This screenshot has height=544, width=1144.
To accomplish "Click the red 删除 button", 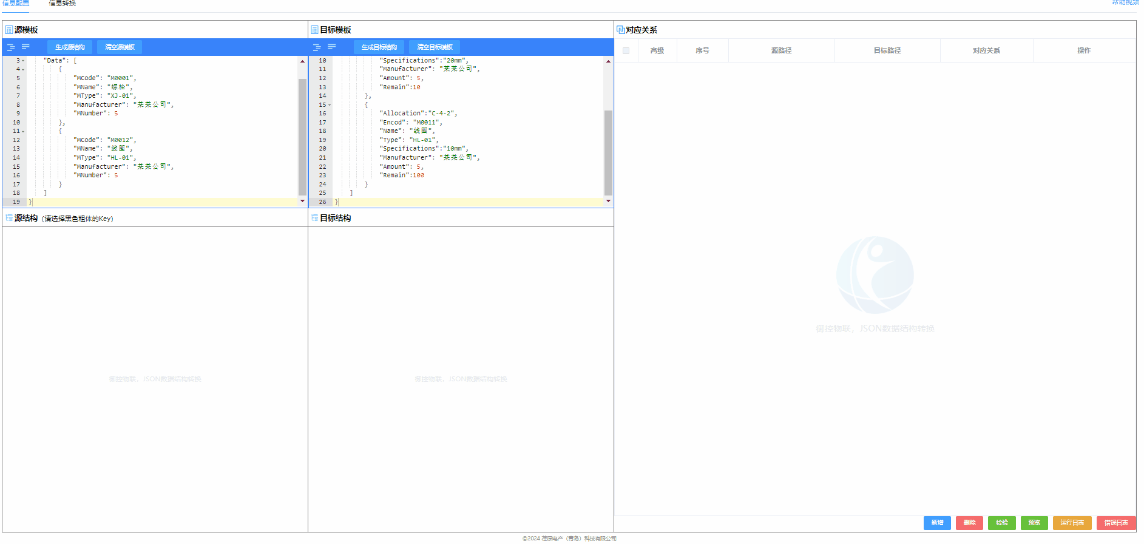I will (x=969, y=523).
